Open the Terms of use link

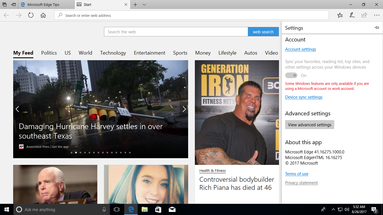point(297,174)
